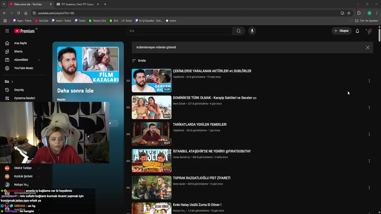Open Nesrin playlist owner link
This screenshot has width=381, height=214.
pos(61,100)
